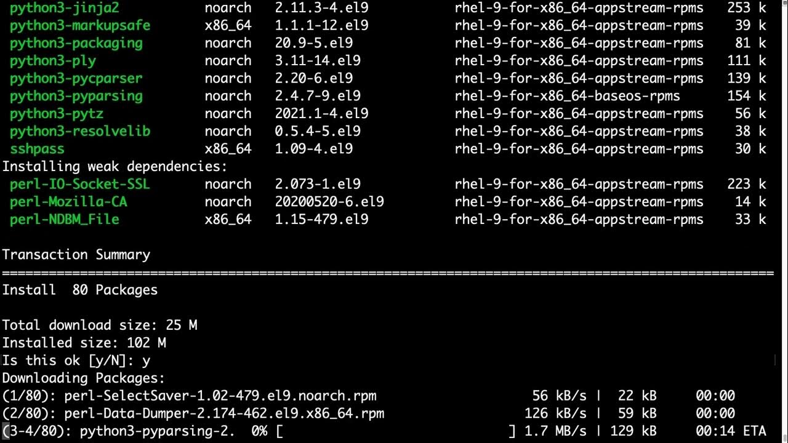
Task: Click the Total download size line
Action: coord(100,325)
